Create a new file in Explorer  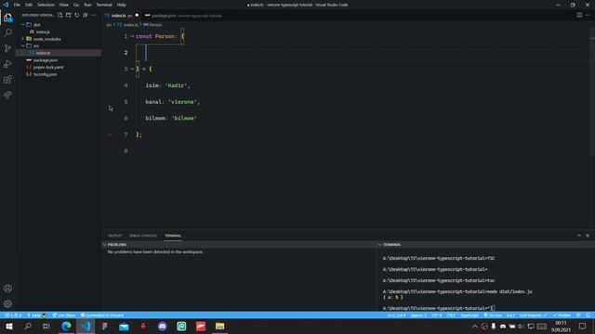pos(59,15)
